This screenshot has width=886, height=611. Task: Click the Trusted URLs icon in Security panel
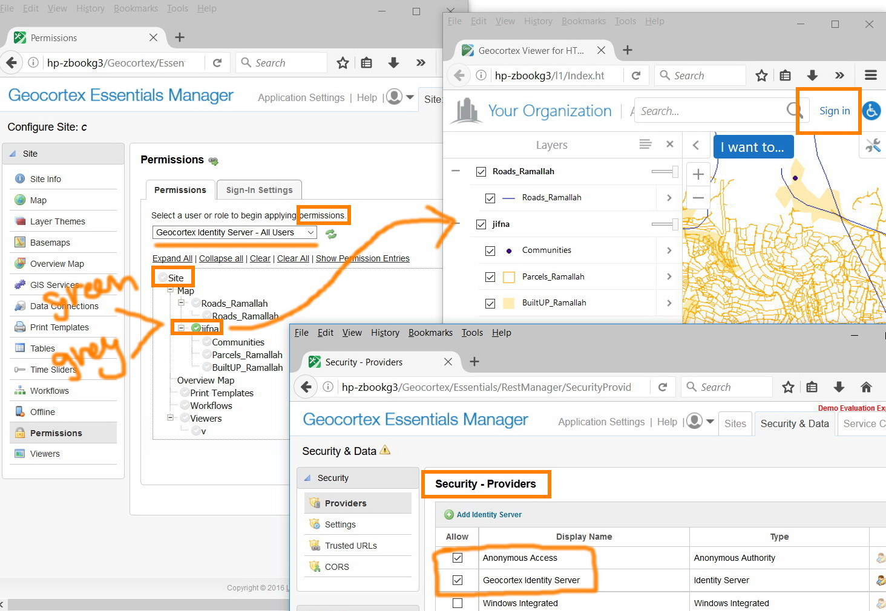tap(315, 545)
